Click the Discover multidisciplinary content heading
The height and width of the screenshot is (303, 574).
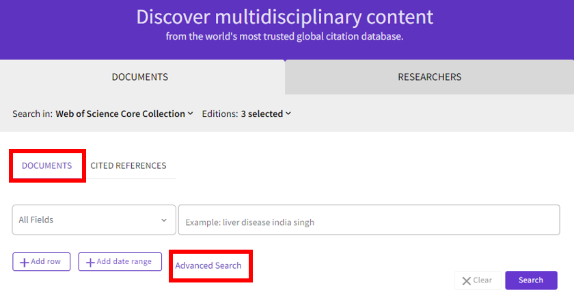(x=285, y=17)
